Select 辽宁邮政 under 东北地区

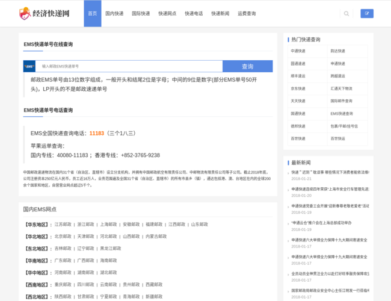click(86, 249)
